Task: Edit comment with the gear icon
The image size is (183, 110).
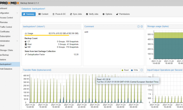Action: (142, 26)
